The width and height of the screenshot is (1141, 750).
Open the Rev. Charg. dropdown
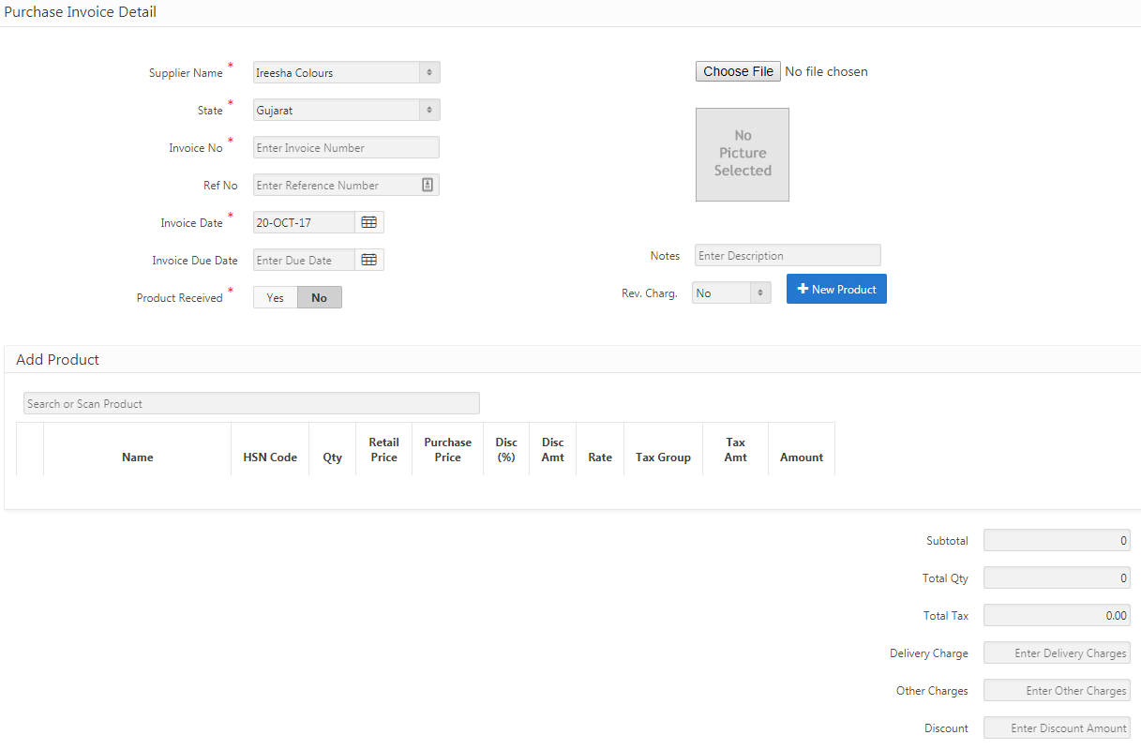(731, 293)
